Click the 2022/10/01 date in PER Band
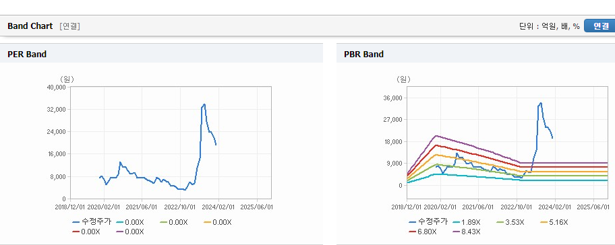This screenshot has height=245, width=615. click(181, 207)
